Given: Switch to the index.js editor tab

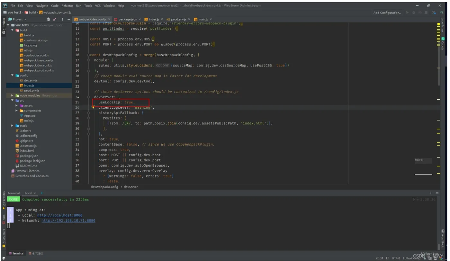Looking at the screenshot, I should (x=154, y=19).
